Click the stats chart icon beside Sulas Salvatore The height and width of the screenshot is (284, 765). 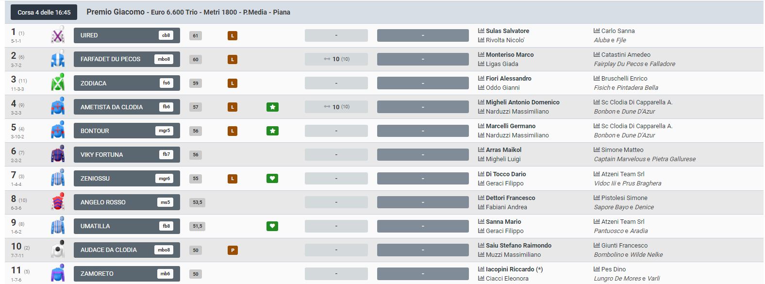[x=481, y=31]
